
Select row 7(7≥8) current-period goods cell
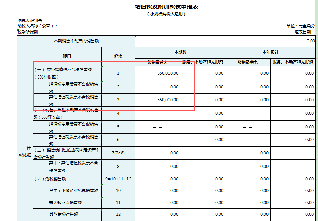pyautogui.click(x=158, y=153)
